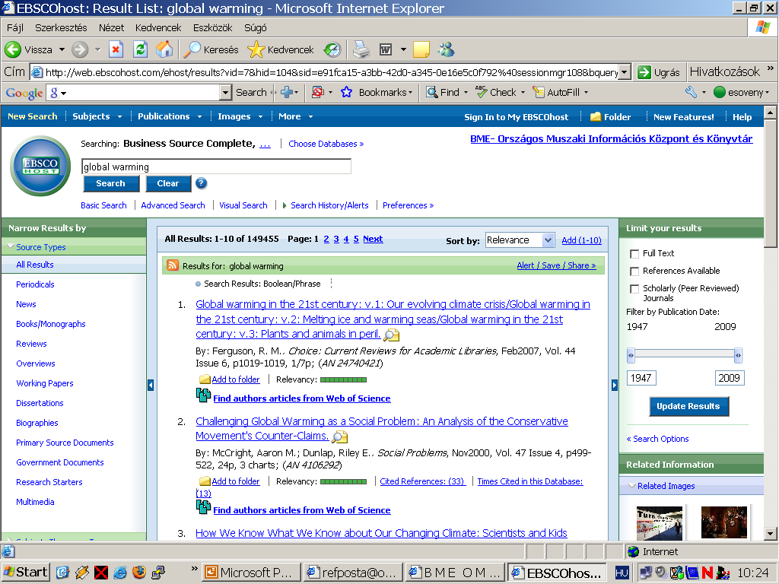The width and height of the screenshot is (779, 584).
Task: Click the left publication date slider handle
Action: pos(631,355)
